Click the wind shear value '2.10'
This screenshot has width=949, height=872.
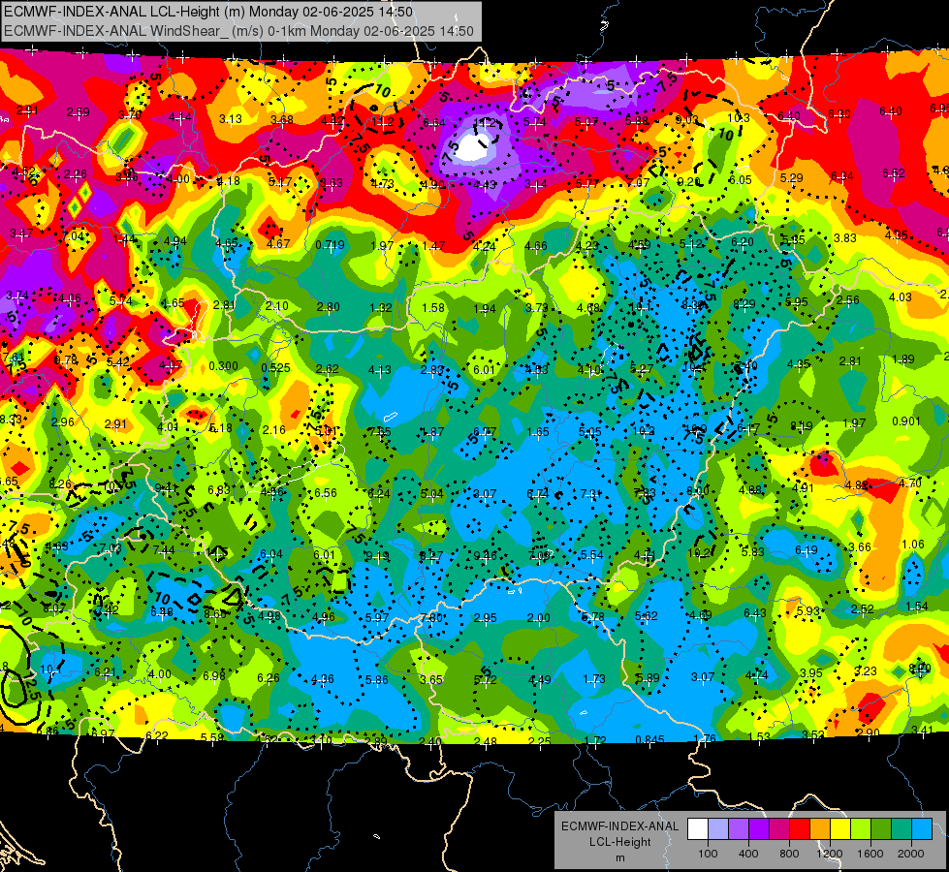(x=276, y=306)
